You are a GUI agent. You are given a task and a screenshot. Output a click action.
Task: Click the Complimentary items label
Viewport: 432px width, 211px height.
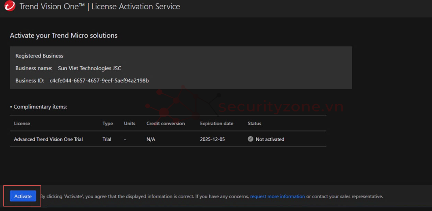pyautogui.click(x=40, y=107)
